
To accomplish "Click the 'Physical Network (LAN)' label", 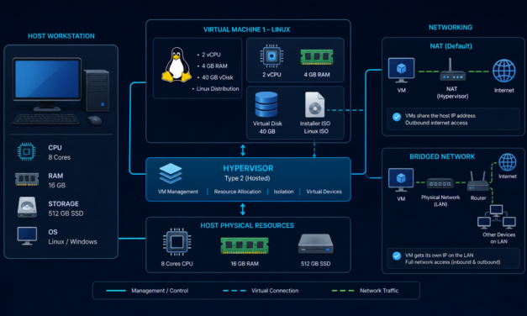I will [440, 201].
